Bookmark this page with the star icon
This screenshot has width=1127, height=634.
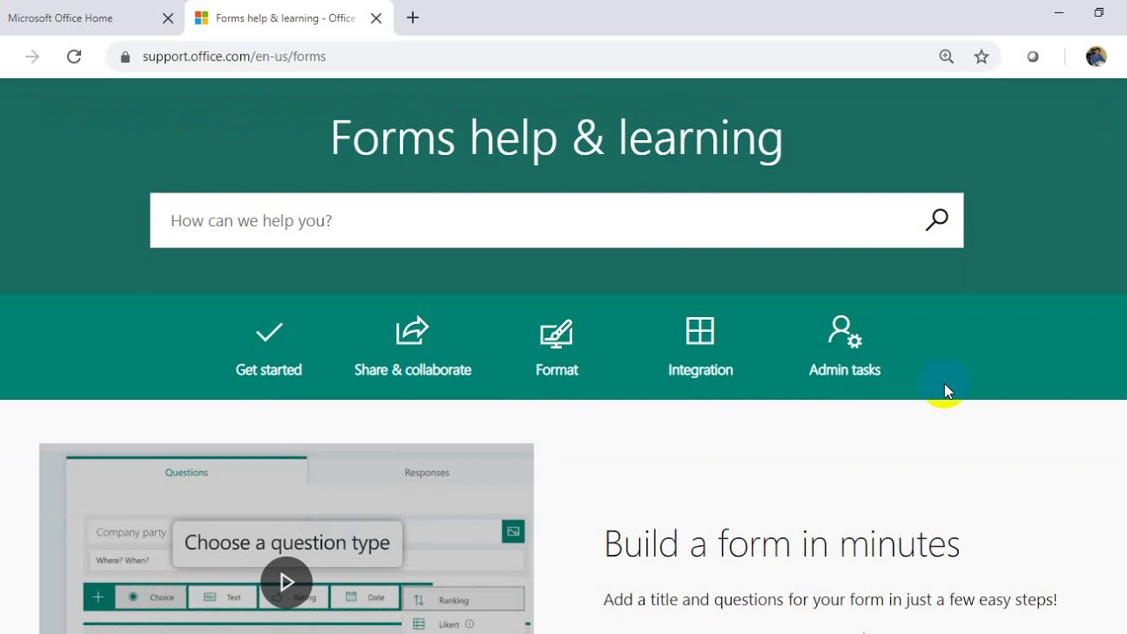coord(982,56)
